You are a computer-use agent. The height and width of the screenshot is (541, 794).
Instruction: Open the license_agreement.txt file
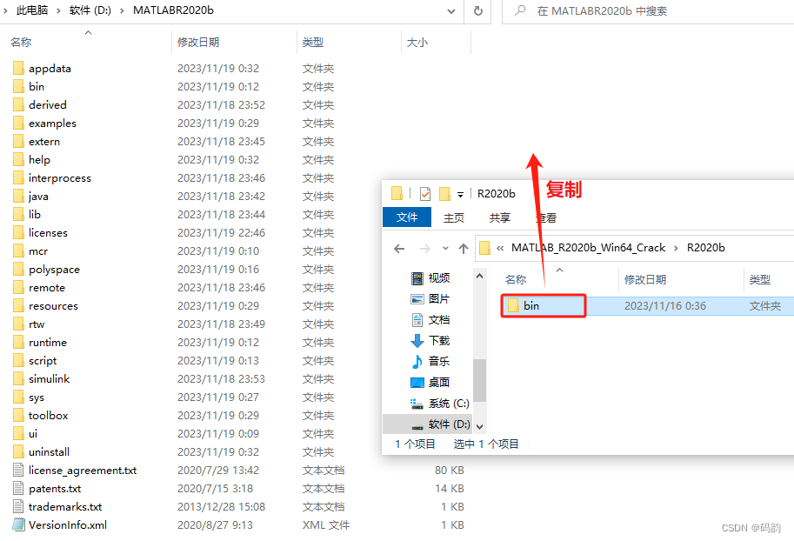[81, 470]
